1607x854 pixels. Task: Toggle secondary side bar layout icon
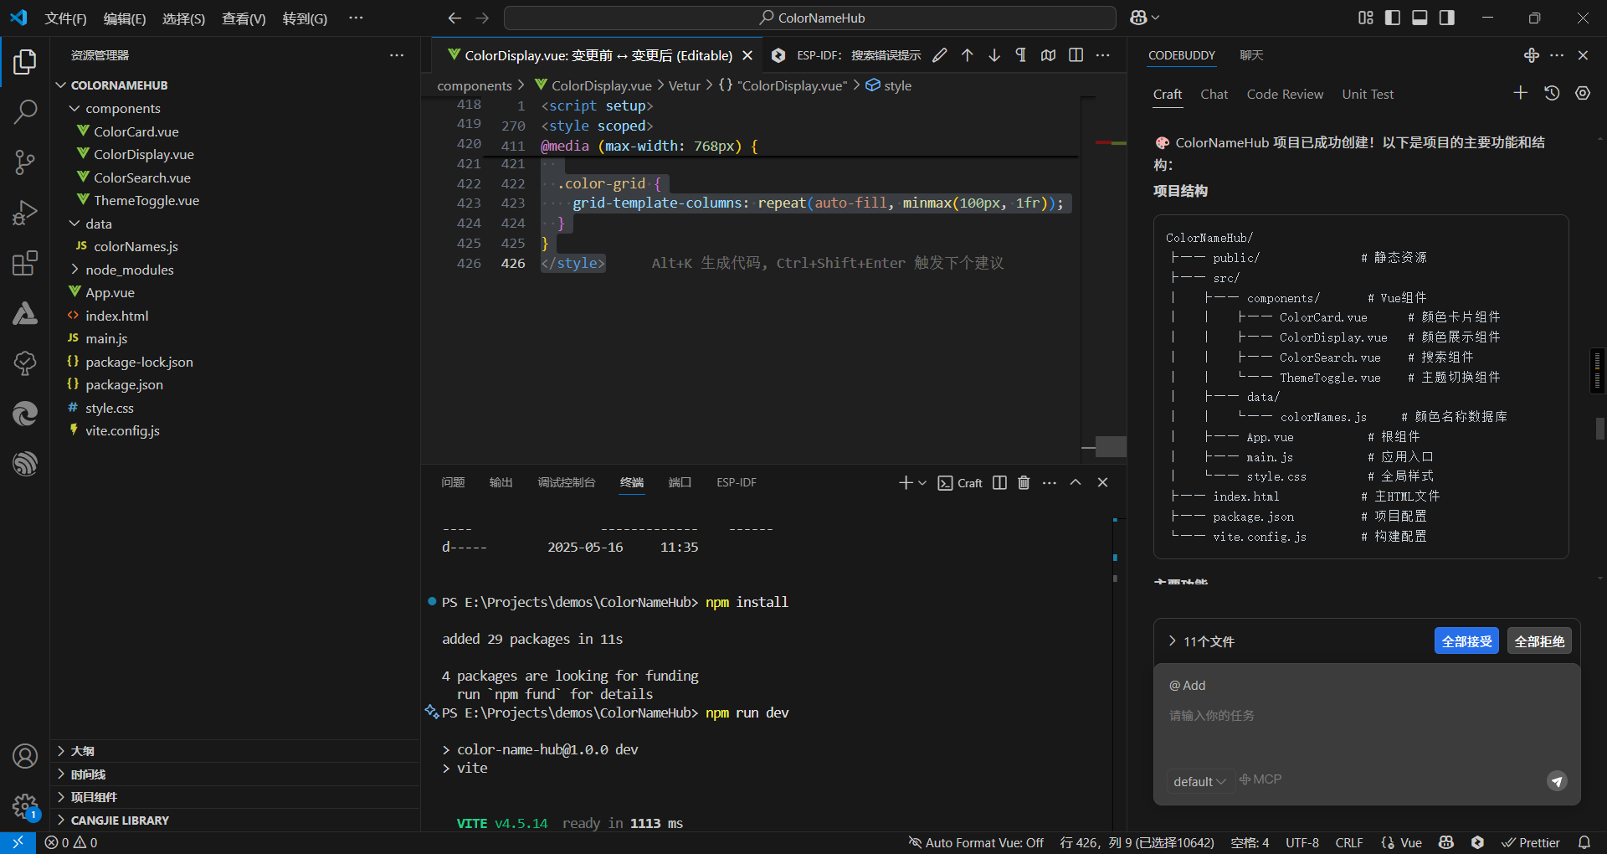(x=1447, y=18)
